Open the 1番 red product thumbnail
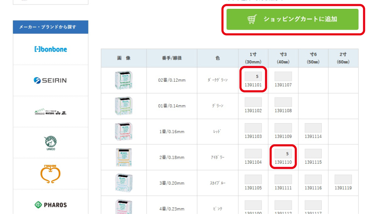 pyautogui.click(x=124, y=131)
